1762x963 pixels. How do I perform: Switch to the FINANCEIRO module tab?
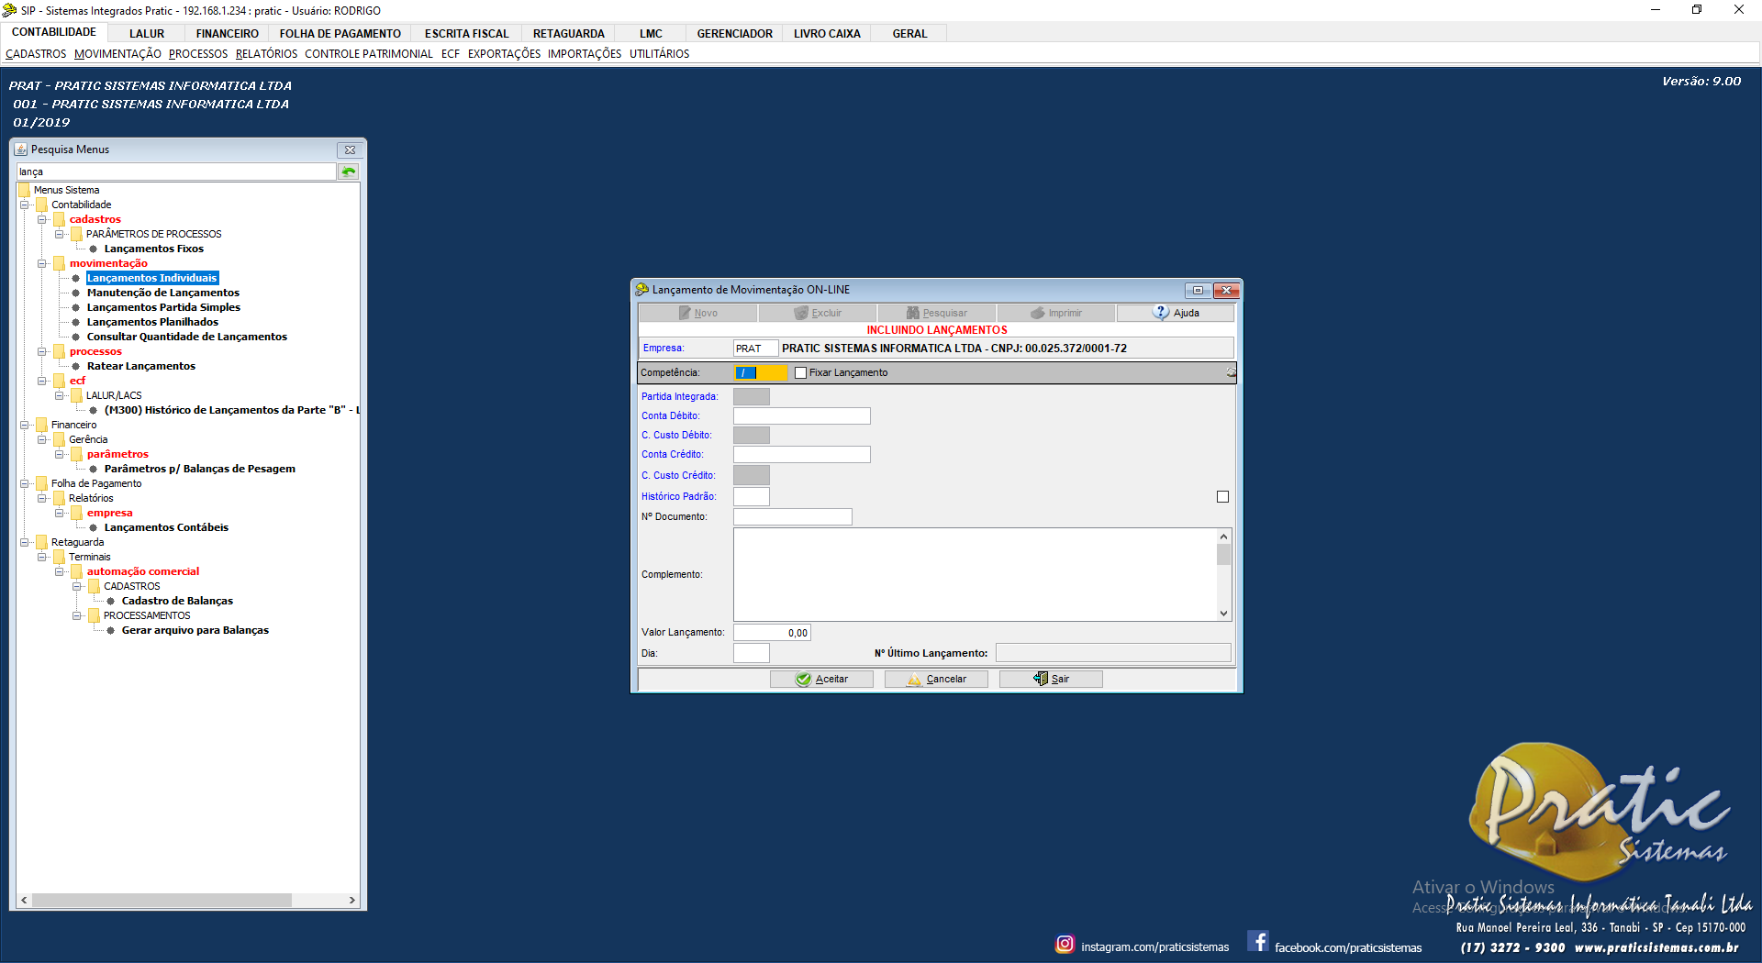tap(227, 34)
